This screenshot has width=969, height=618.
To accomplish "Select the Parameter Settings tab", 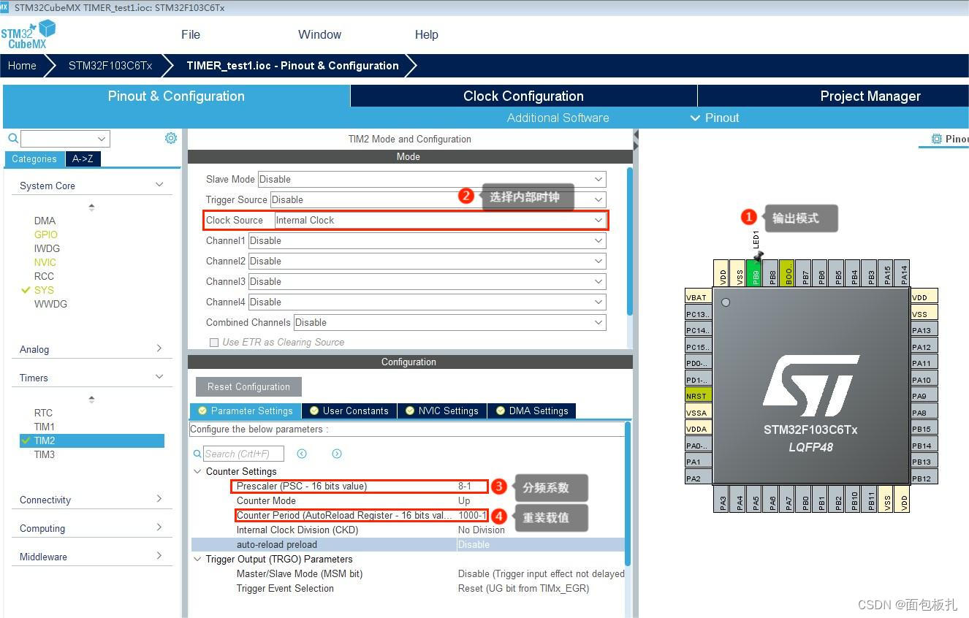I will pyautogui.click(x=245, y=411).
